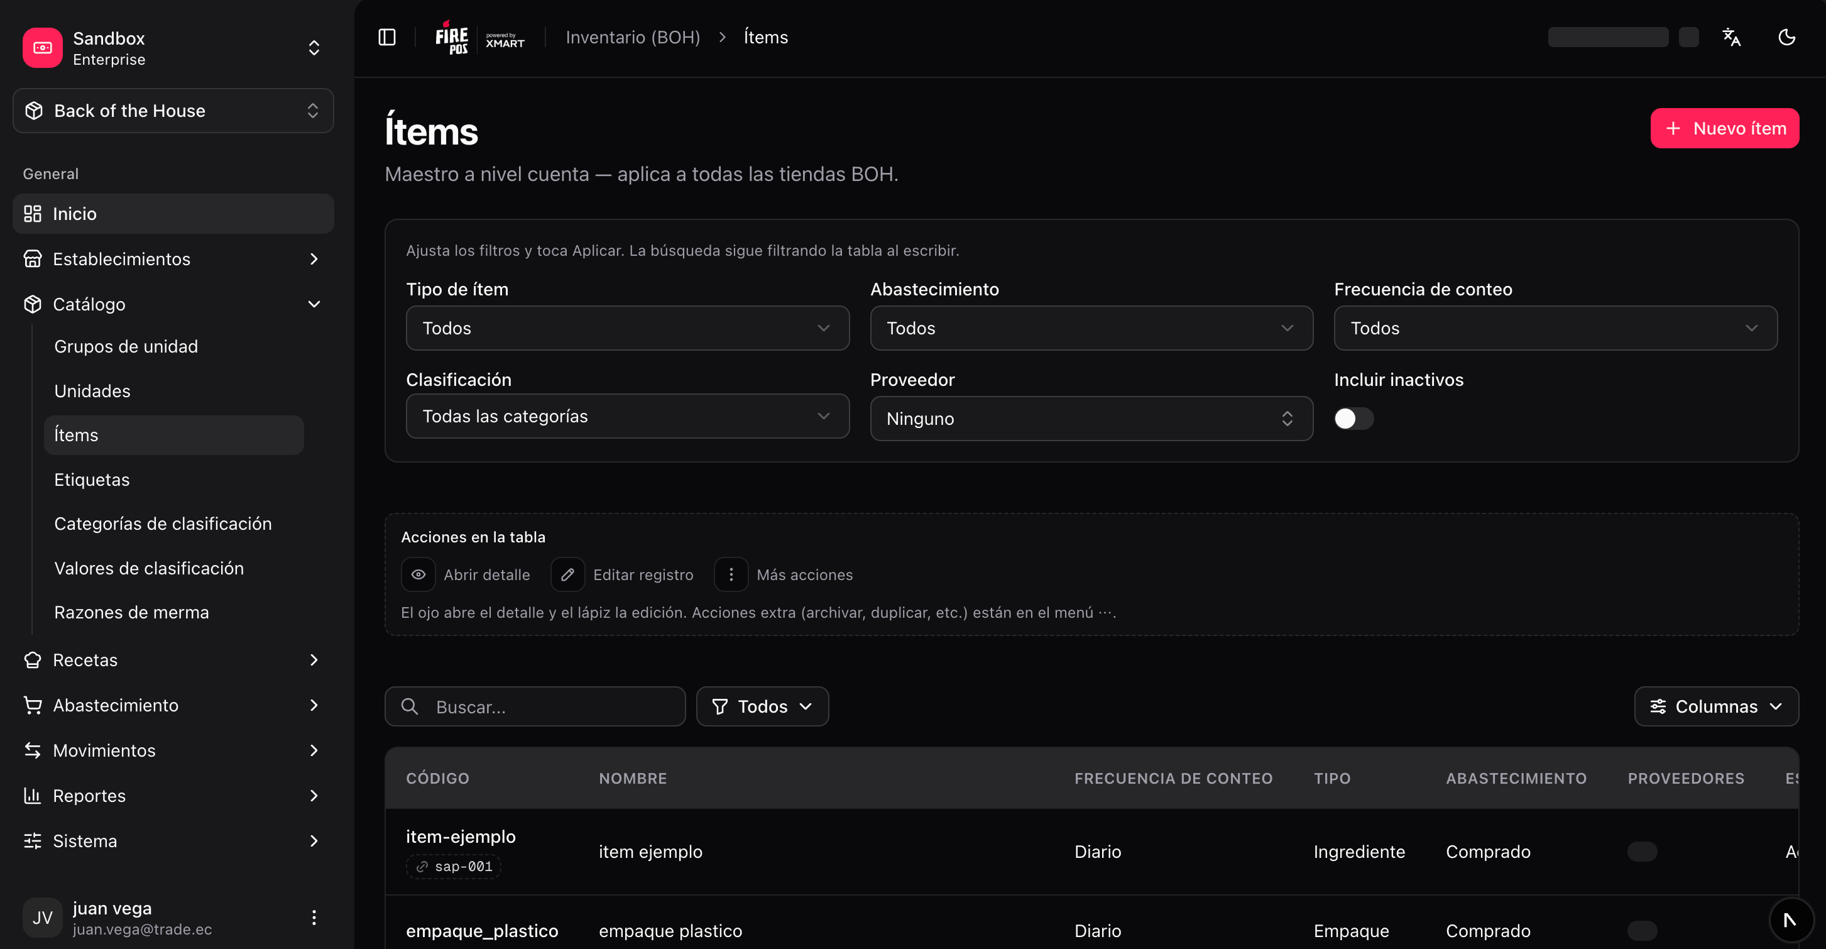
Task: Click Ingrediente type cell
Action: click(1359, 851)
